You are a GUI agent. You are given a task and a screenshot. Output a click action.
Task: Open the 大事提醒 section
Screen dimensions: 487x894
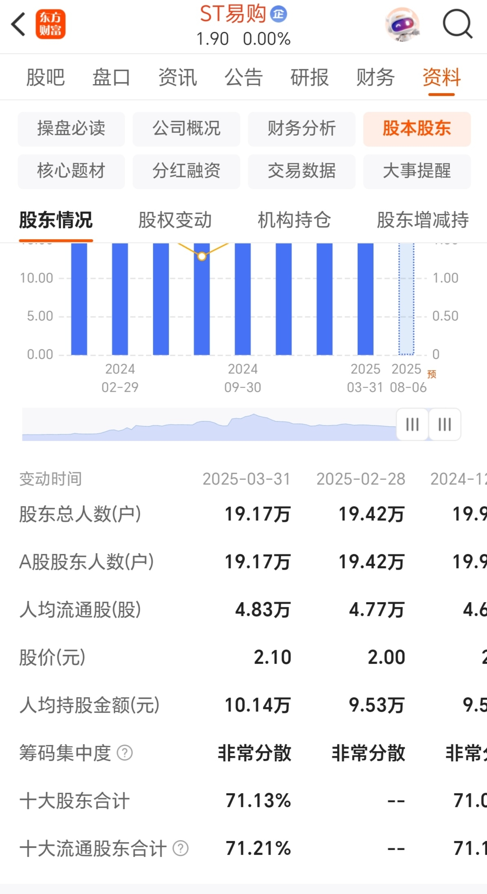(x=417, y=171)
